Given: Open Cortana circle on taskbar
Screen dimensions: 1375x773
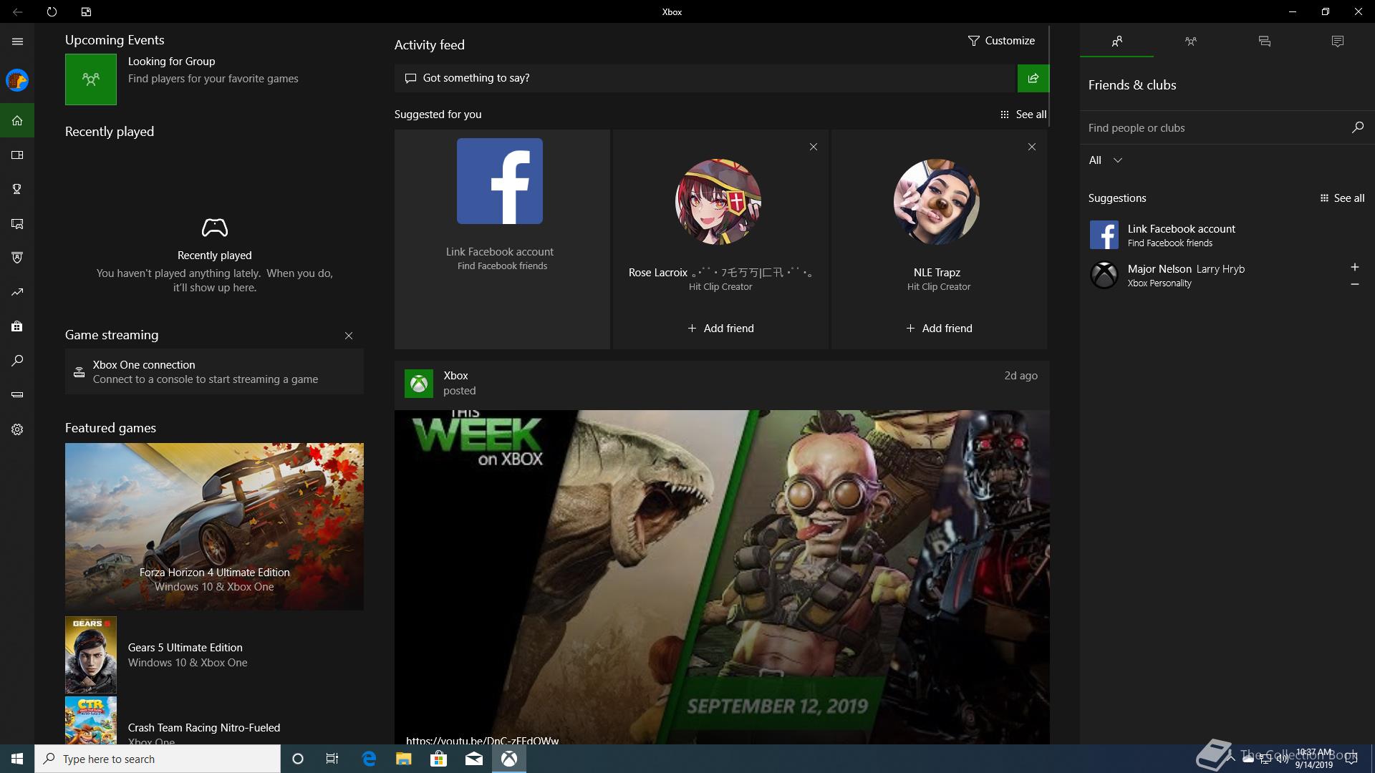Looking at the screenshot, I should tap(298, 759).
